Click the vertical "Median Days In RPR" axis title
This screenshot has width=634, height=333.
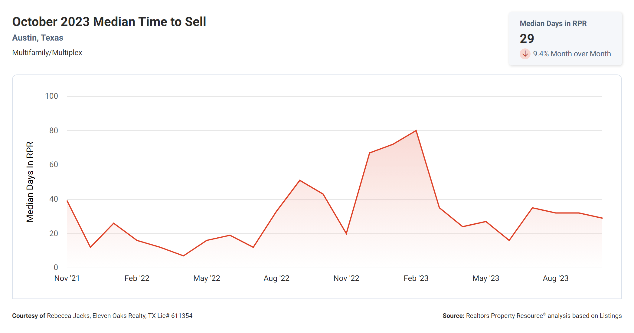[x=30, y=182]
